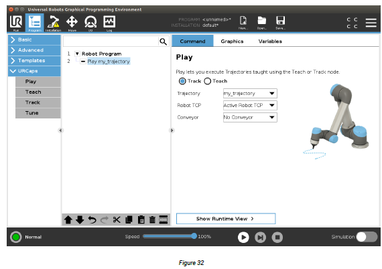Collapse the URCaps section
Image resolution: width=382 pixels, height=269 pixels.
pos(34,71)
